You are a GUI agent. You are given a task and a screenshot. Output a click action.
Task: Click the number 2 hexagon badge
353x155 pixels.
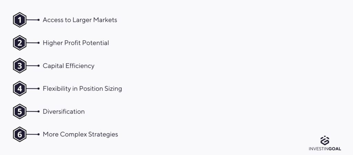(x=20, y=43)
